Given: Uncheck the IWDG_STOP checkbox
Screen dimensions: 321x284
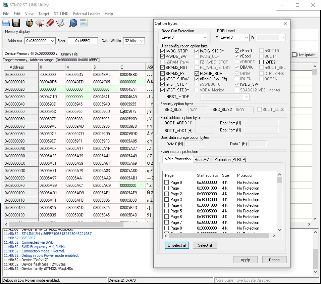Looking at the screenshot, I should point(163,51).
